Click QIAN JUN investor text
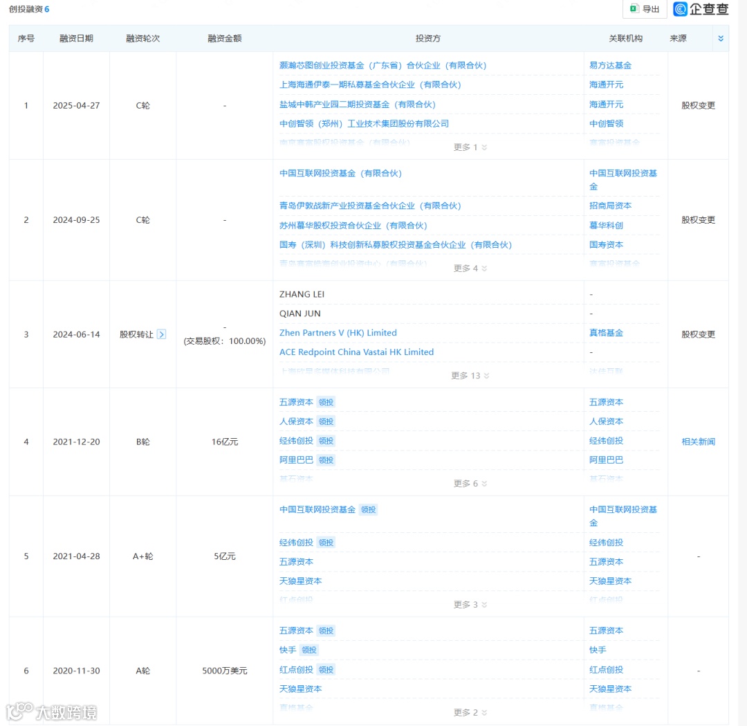Screen dimensions: 747x726 tap(299, 314)
